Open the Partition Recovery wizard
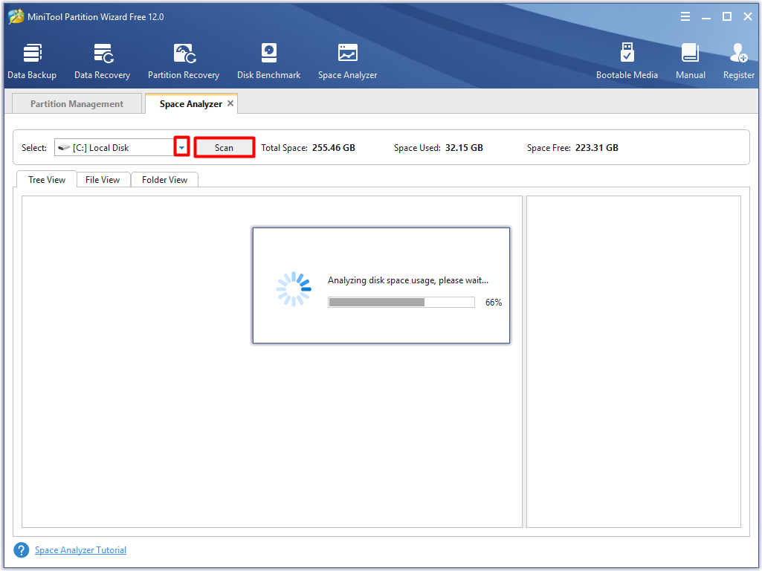762x571 pixels. (x=184, y=62)
